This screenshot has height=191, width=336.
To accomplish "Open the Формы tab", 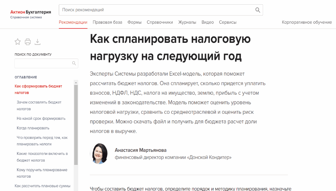I will point(134,22).
